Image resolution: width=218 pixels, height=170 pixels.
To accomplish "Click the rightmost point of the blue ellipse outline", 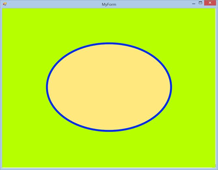I will pyautogui.click(x=171, y=87).
